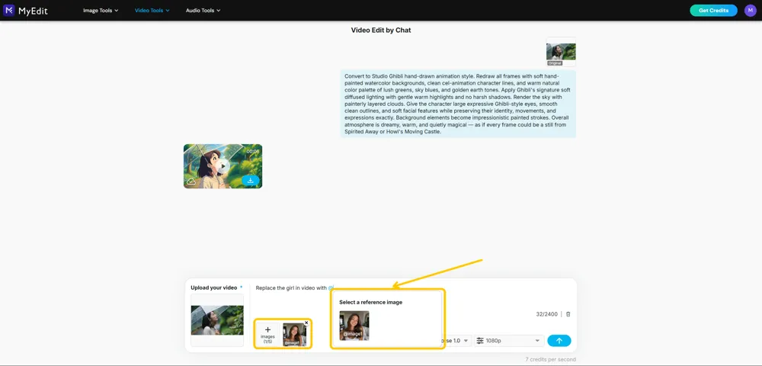Remove the attached @image1 reference
This screenshot has width=762, height=366.
[306, 323]
